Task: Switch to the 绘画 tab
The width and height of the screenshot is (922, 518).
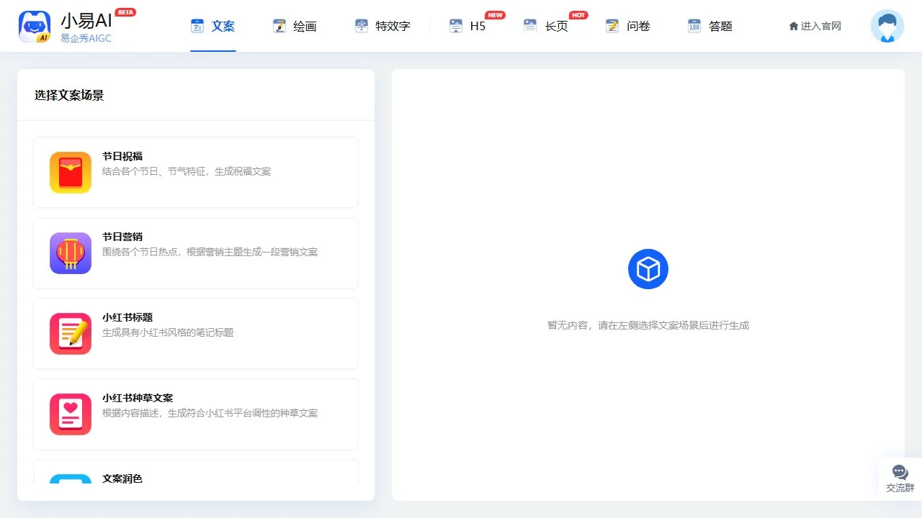Action: tap(295, 26)
